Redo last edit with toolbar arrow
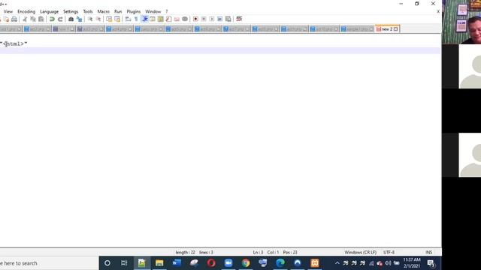Viewport: 481px width, 270px height. click(60, 19)
